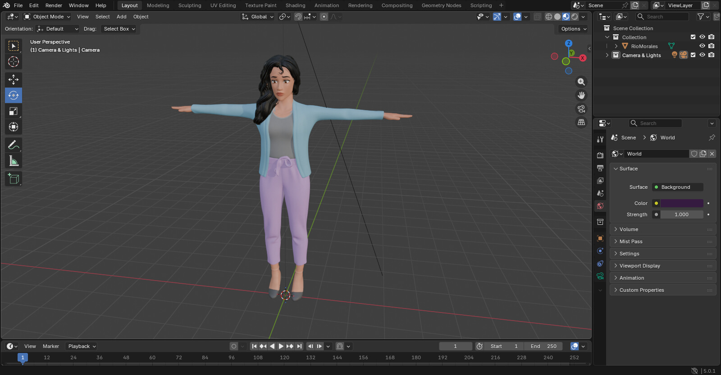Expand Camera & Lights collection in outliner

point(607,55)
